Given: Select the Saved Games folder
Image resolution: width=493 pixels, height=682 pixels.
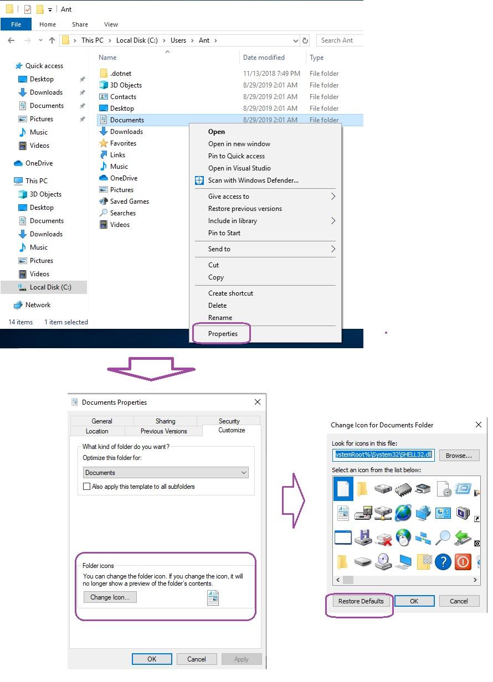Looking at the screenshot, I should tap(129, 201).
